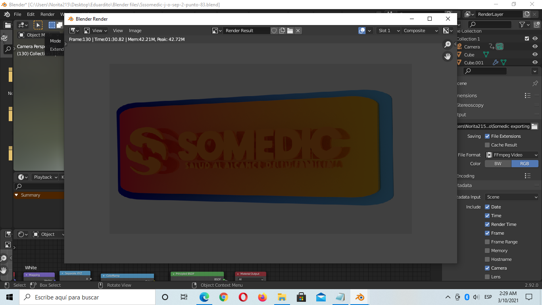The height and width of the screenshot is (305, 542).
Task: Pin the Scene properties panel
Action: point(535,83)
